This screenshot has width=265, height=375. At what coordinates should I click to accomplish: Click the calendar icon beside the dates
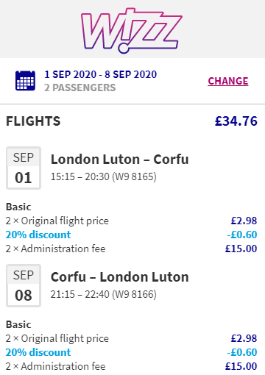click(25, 81)
